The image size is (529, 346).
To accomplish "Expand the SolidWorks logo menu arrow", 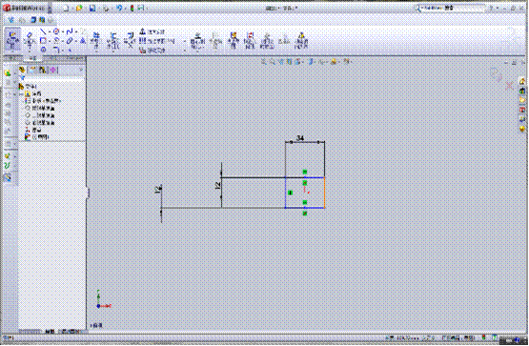I will click(x=50, y=8).
